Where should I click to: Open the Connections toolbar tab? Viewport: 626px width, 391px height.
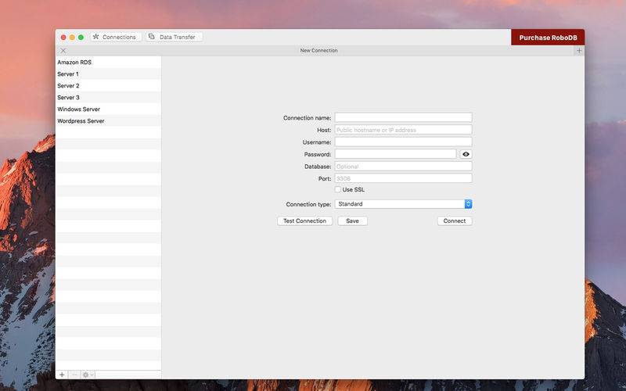point(115,37)
